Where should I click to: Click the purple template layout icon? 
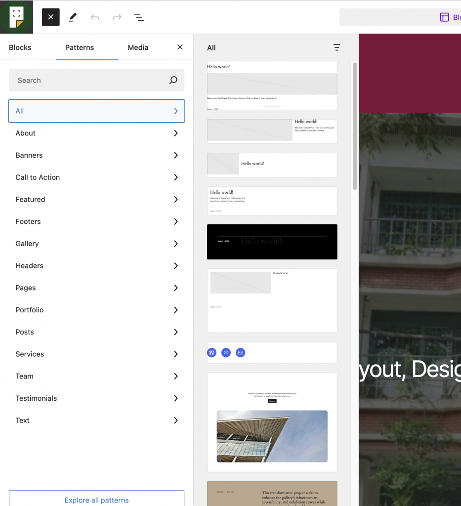[x=444, y=17]
